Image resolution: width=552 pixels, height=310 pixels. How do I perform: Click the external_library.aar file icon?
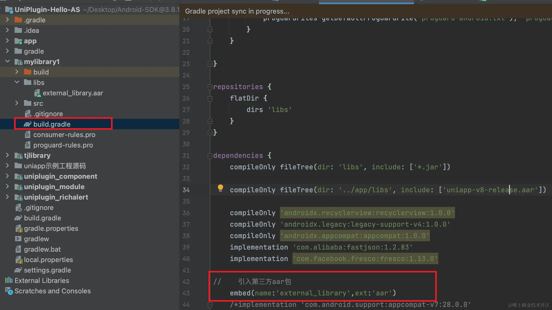click(37, 93)
